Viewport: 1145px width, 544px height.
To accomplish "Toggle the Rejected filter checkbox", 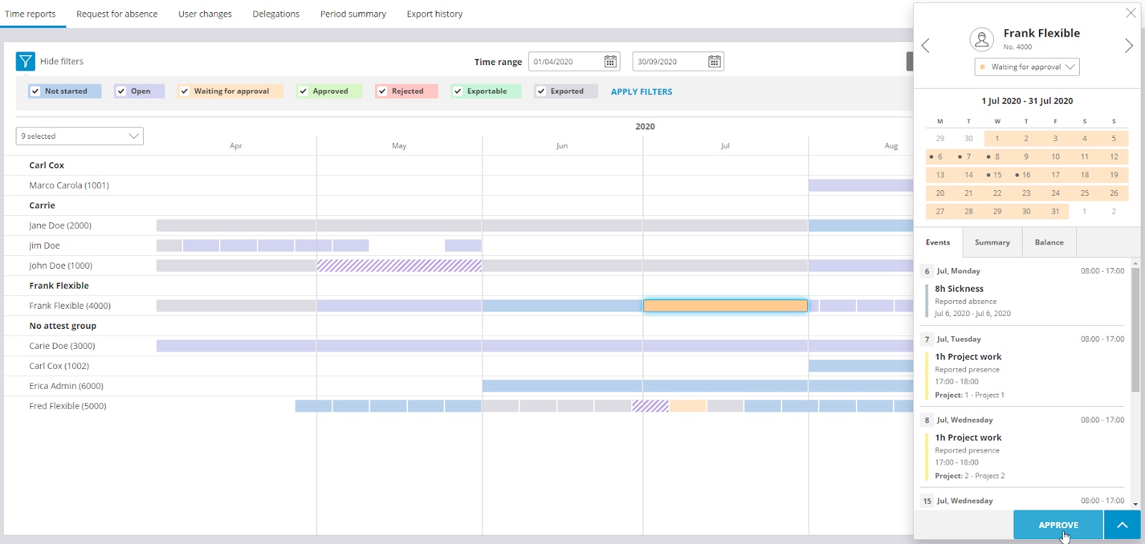I will pos(382,92).
